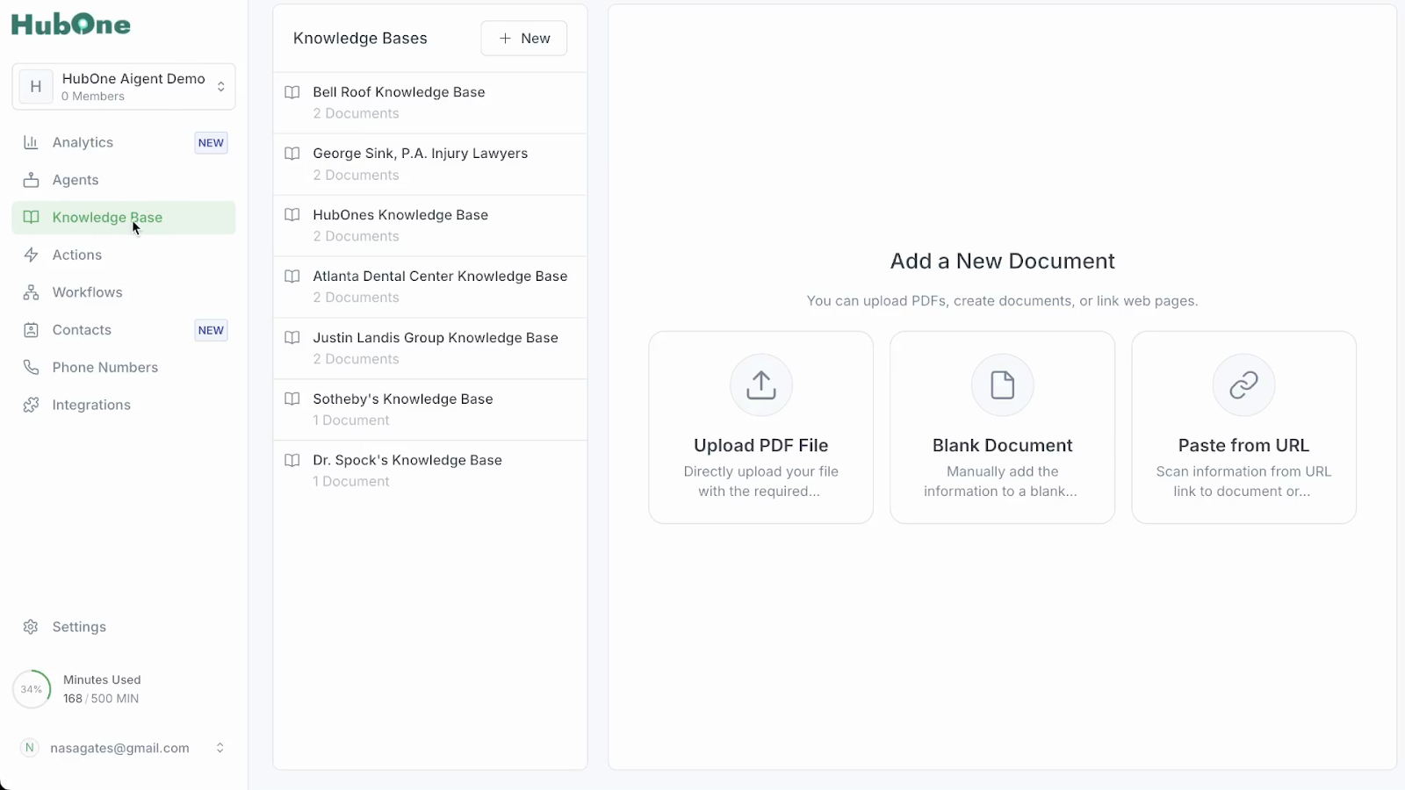Click the chain link URL icon
The width and height of the screenshot is (1405, 790).
click(x=1243, y=384)
